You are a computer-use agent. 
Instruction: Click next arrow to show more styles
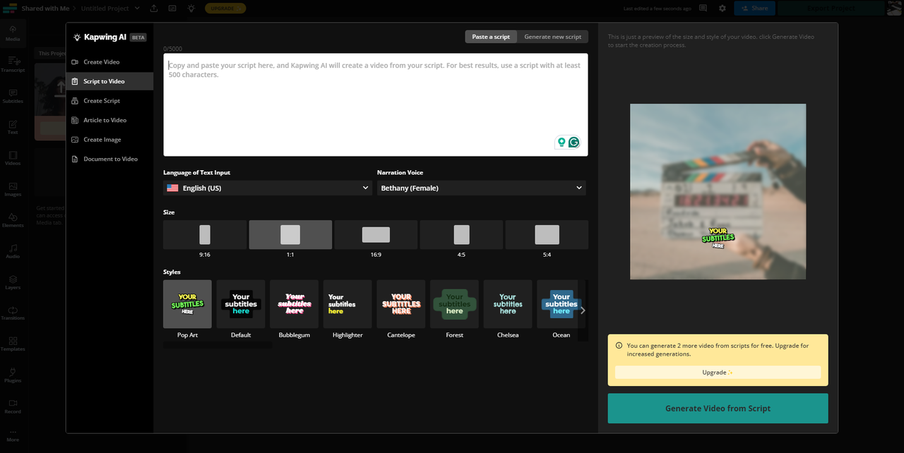[x=583, y=310]
